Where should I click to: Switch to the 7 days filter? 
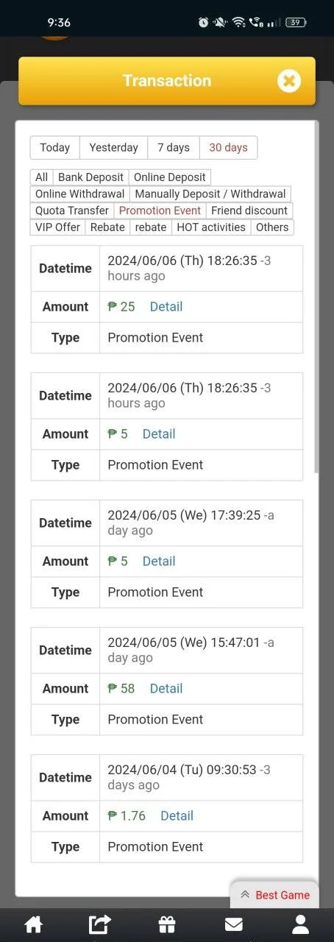tap(174, 147)
